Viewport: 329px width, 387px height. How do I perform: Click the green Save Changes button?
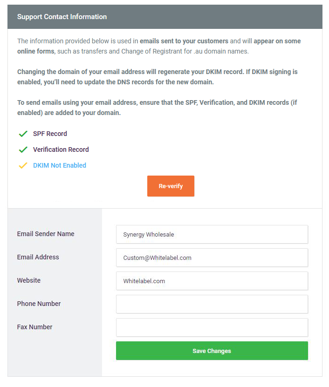212,351
